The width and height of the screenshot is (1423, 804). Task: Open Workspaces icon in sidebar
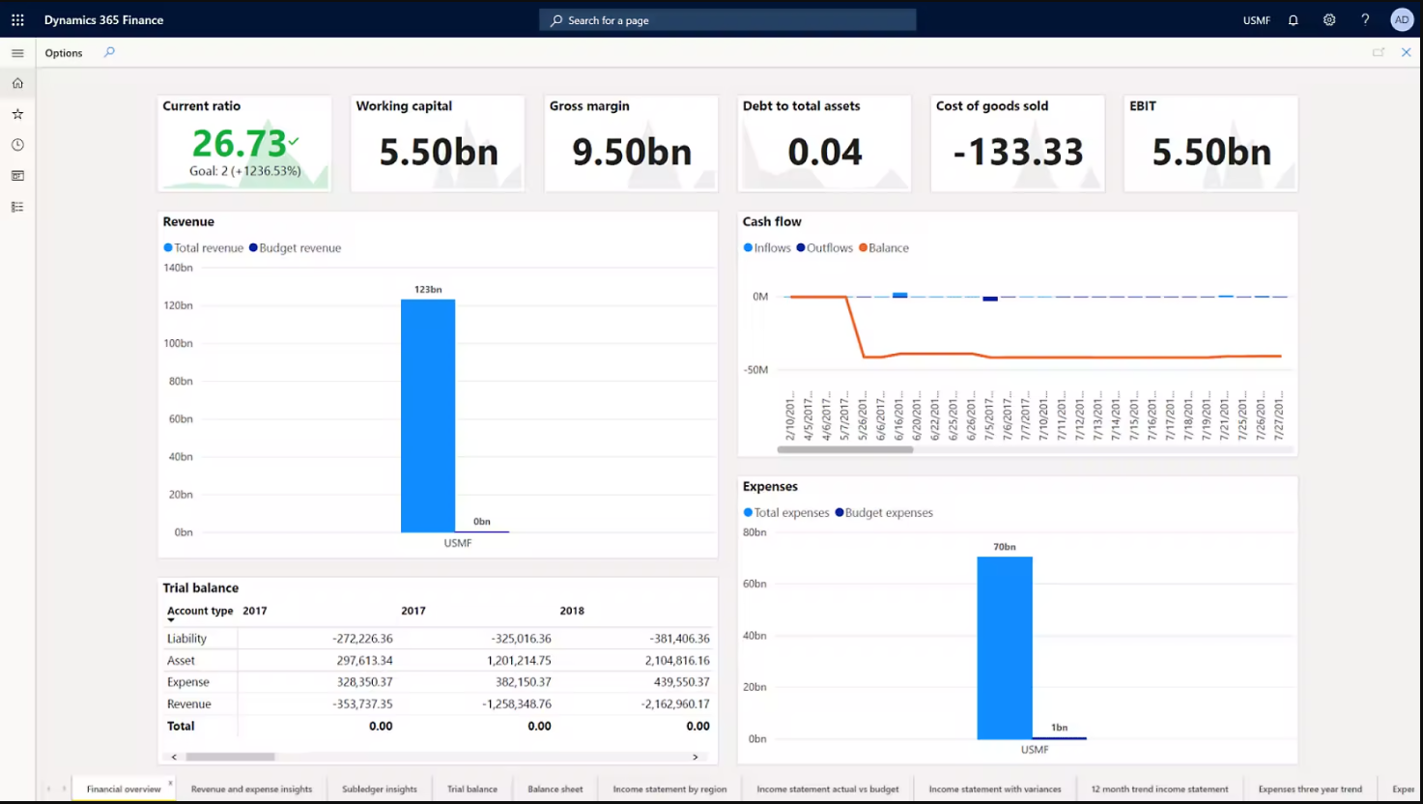[17, 176]
